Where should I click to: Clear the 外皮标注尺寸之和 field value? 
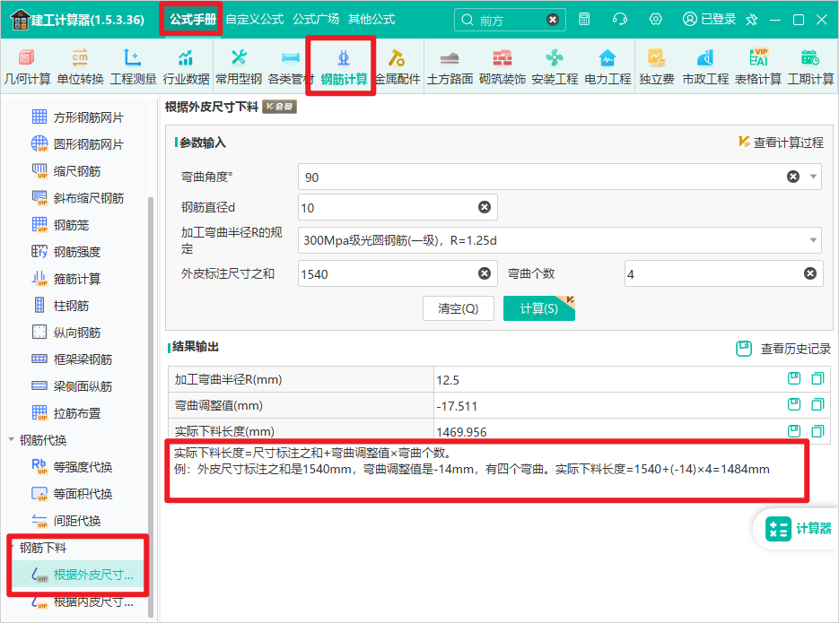(x=485, y=273)
